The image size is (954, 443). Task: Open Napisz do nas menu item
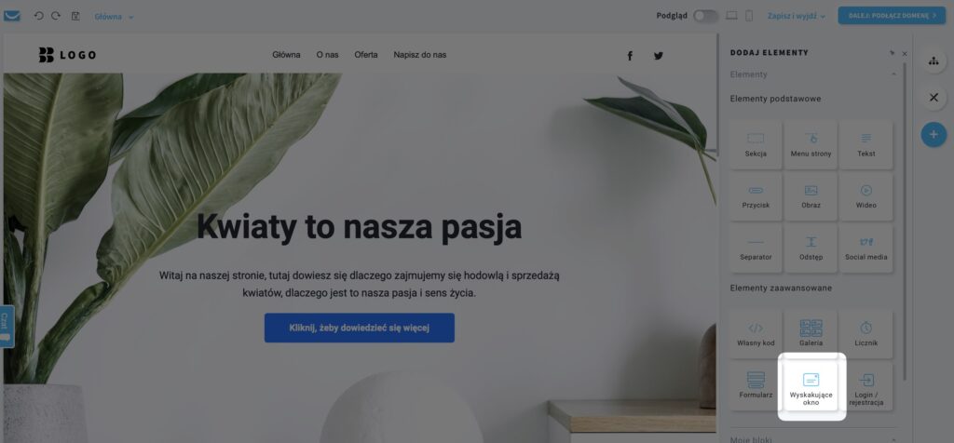[420, 55]
